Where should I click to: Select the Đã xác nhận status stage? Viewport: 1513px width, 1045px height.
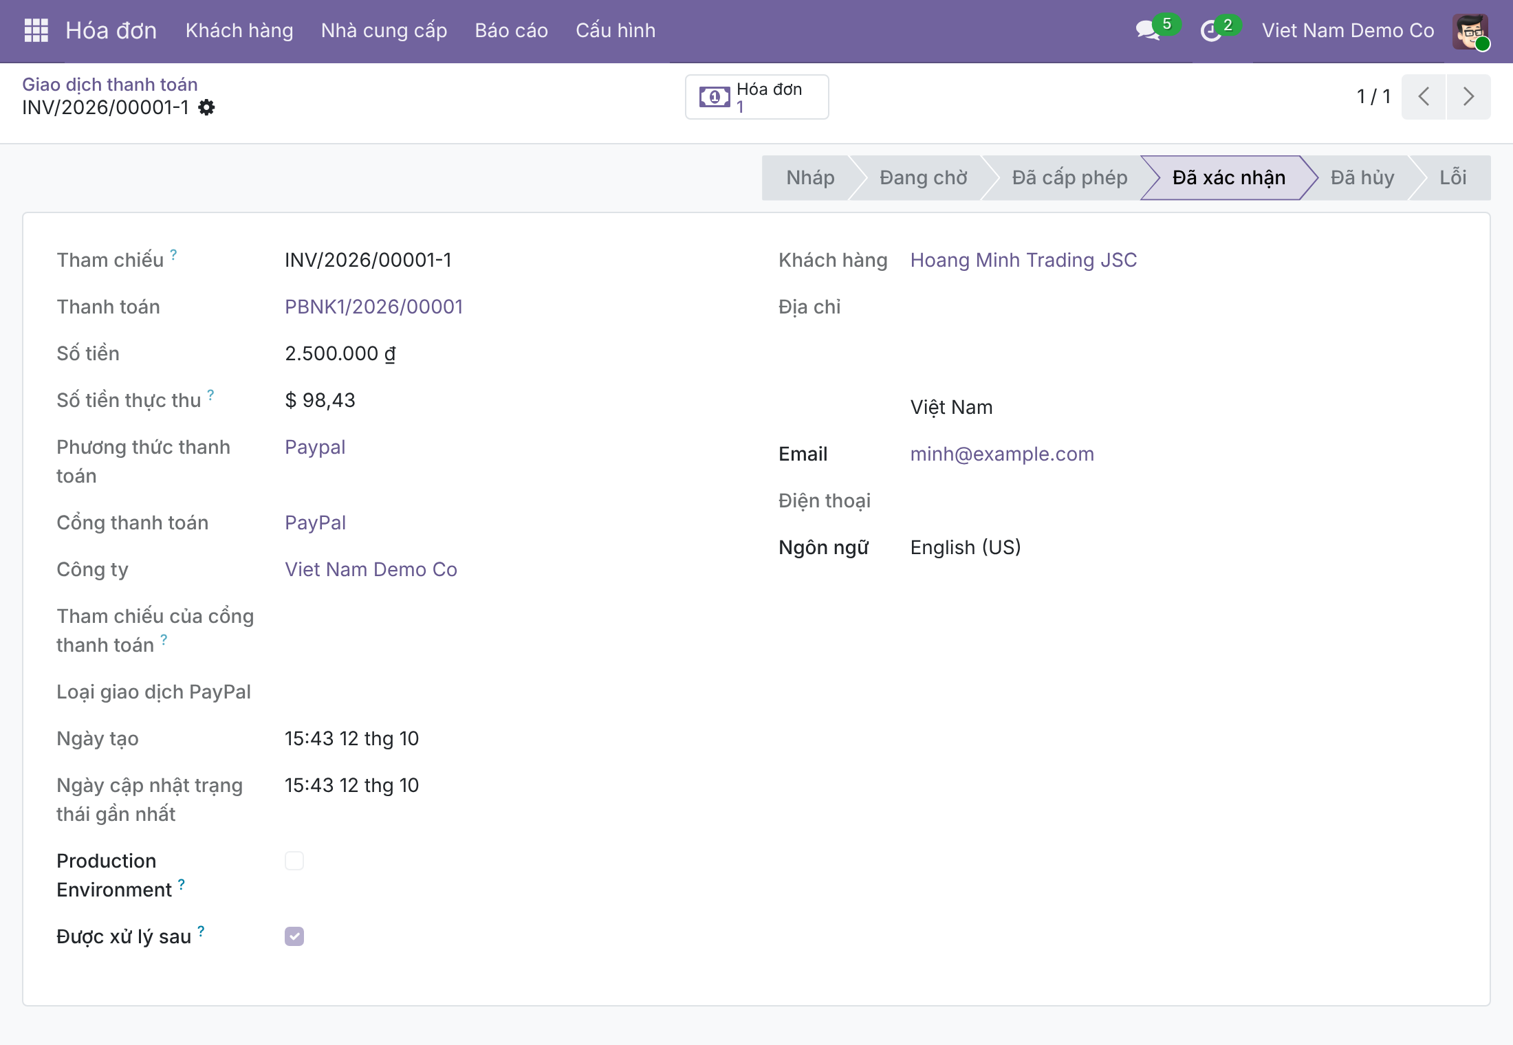click(1228, 177)
